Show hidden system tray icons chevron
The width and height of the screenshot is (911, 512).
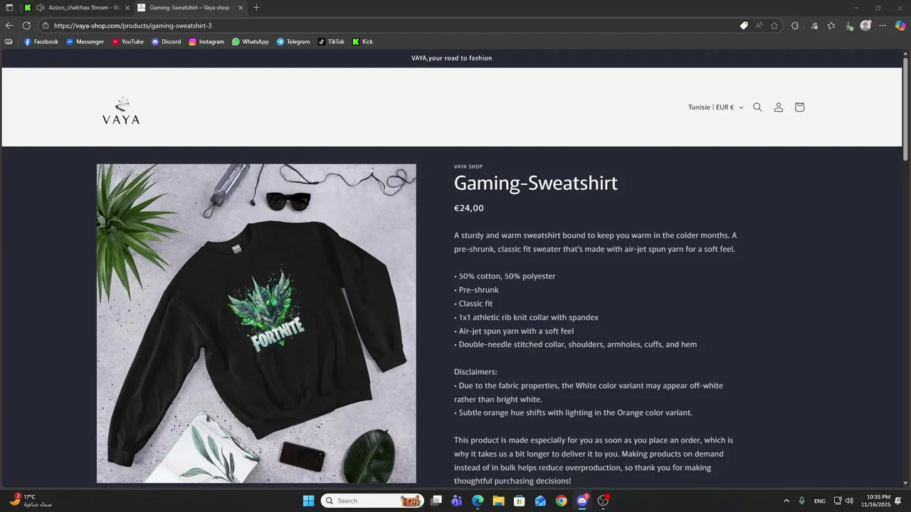pyautogui.click(x=786, y=501)
